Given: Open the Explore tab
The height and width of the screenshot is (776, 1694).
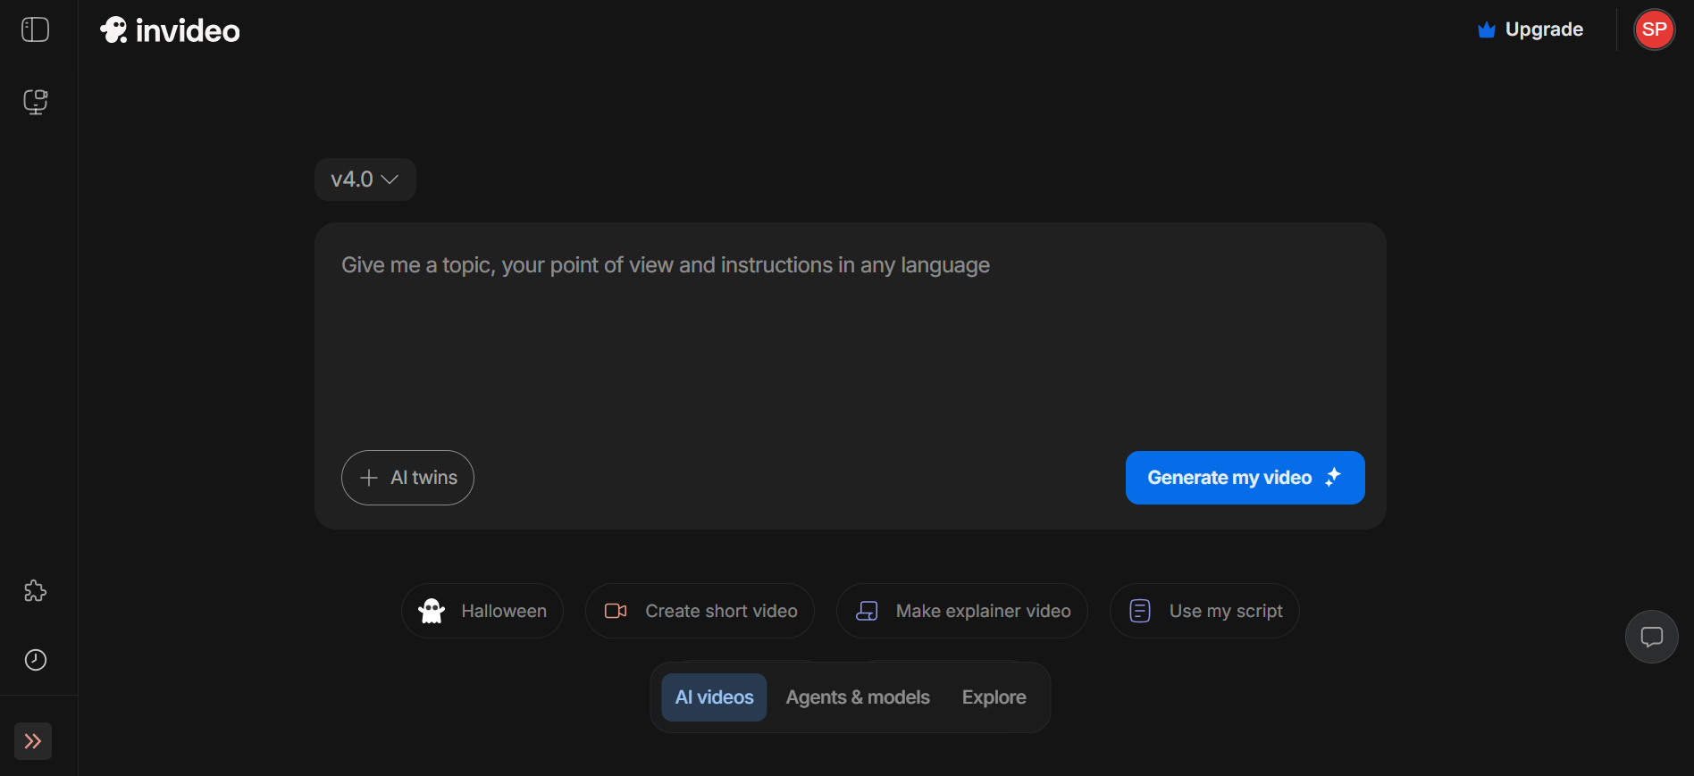Looking at the screenshot, I should coord(994,697).
